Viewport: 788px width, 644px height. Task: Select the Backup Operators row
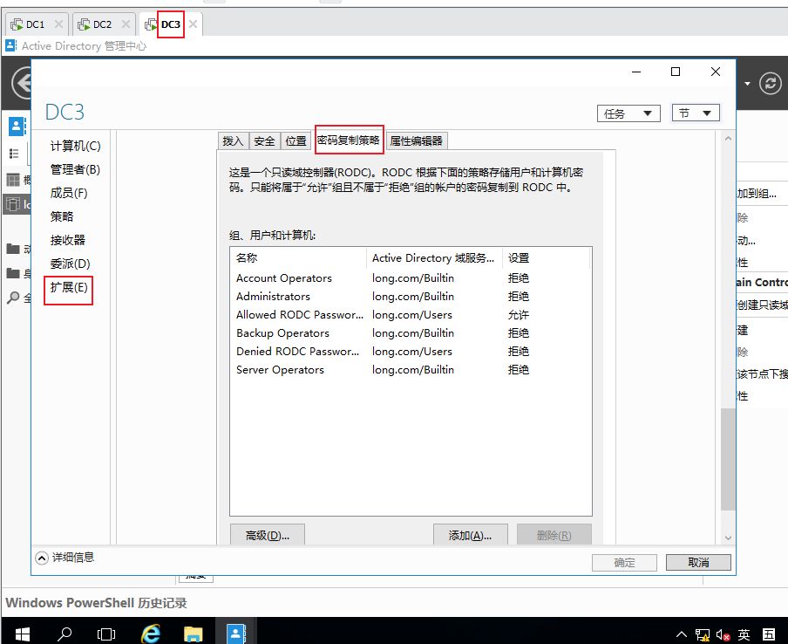[410, 333]
